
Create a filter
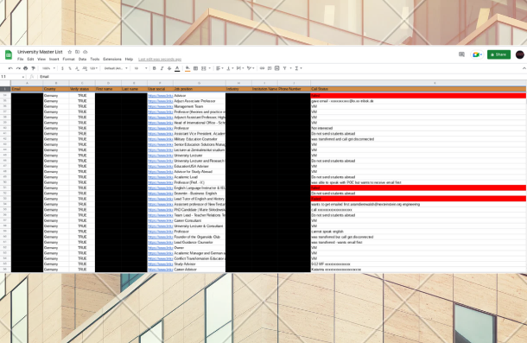285,68
